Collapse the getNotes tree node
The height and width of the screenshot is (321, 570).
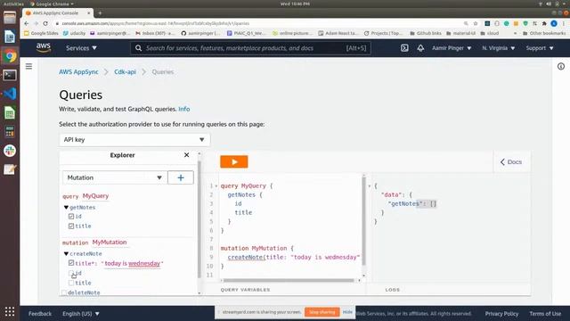point(66,208)
